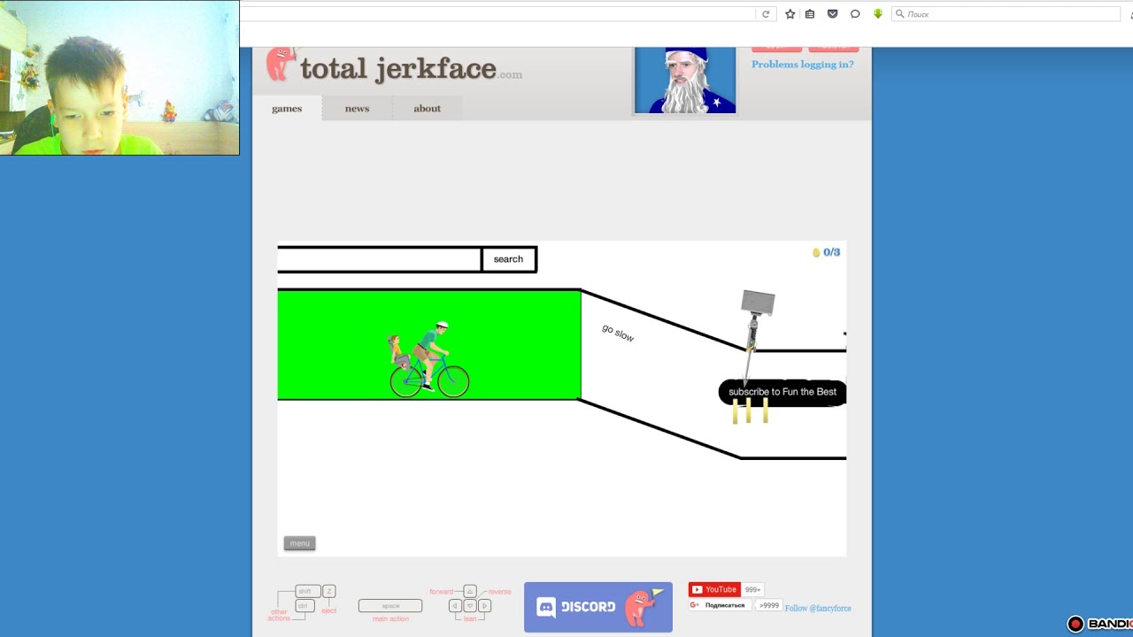This screenshot has width=1133, height=637.
Task: Click the Total Jerkface pink mascot logo
Action: [281, 65]
